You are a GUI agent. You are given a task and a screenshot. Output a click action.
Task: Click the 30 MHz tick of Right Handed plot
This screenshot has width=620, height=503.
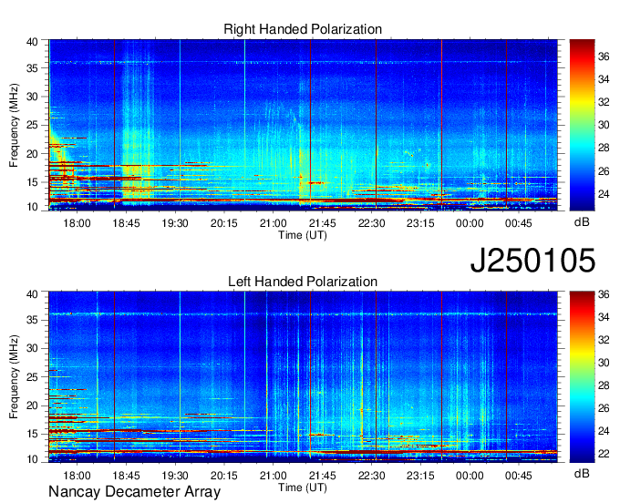(32, 97)
